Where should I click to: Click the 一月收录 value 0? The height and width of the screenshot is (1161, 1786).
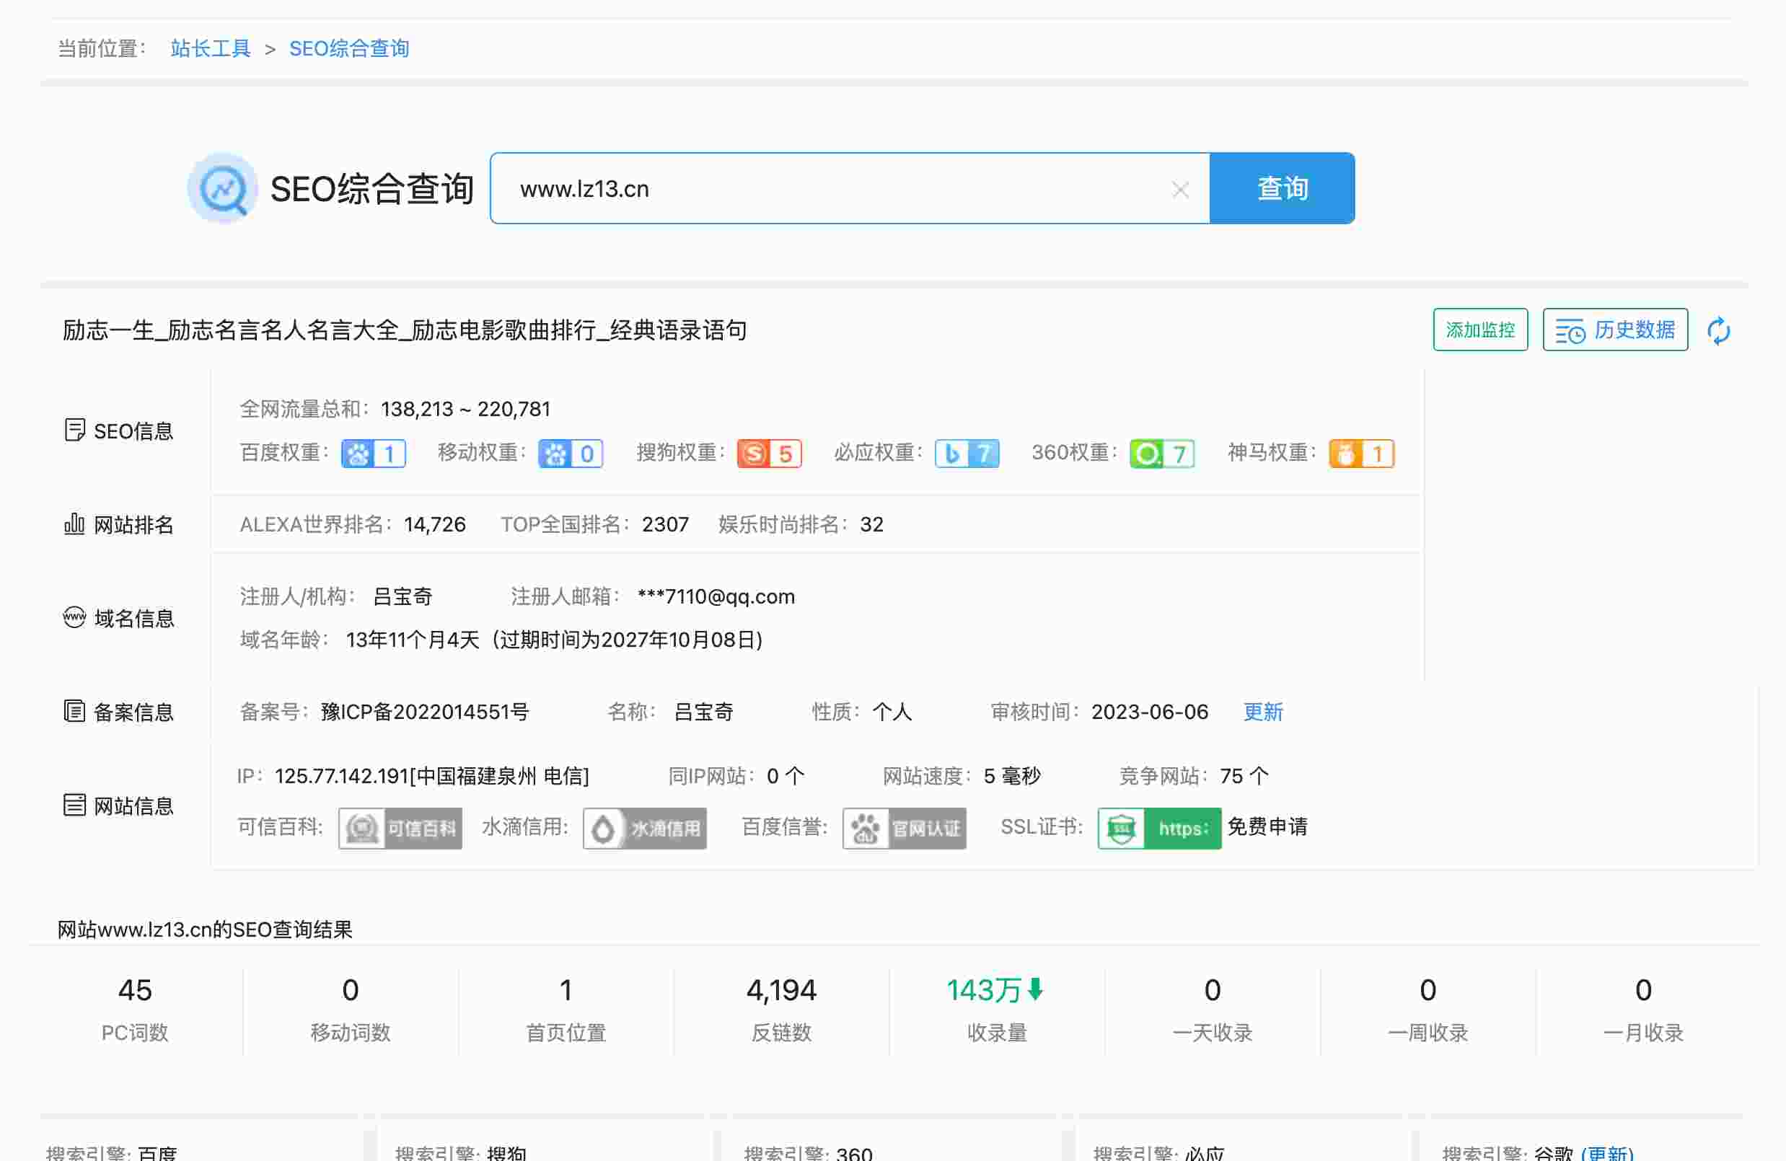tap(1642, 990)
